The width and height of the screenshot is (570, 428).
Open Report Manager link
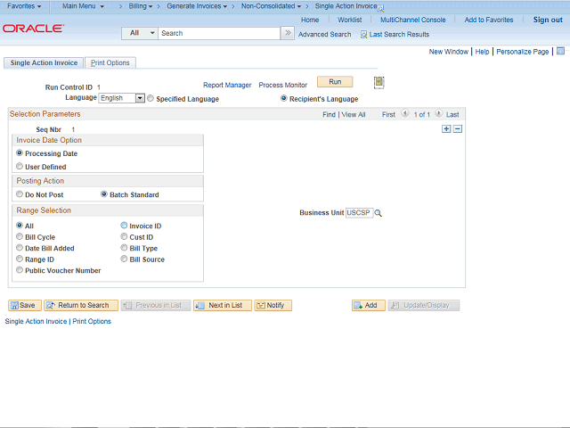click(227, 85)
